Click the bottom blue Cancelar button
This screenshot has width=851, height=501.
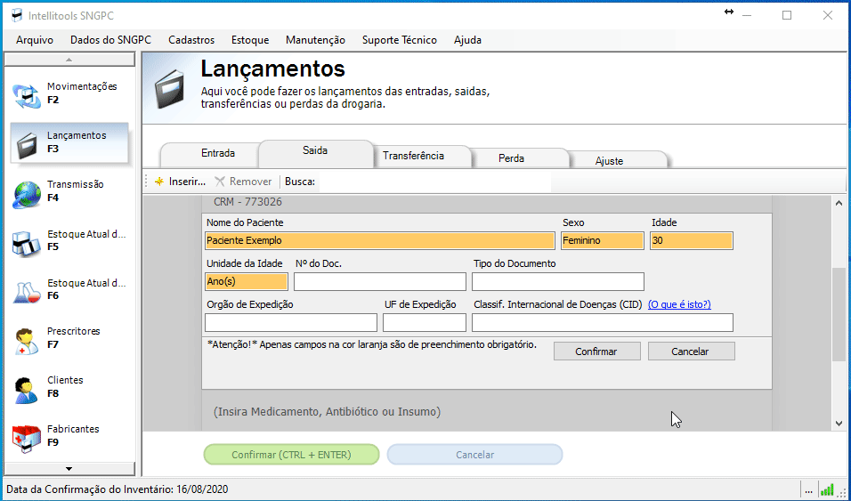pyautogui.click(x=474, y=455)
